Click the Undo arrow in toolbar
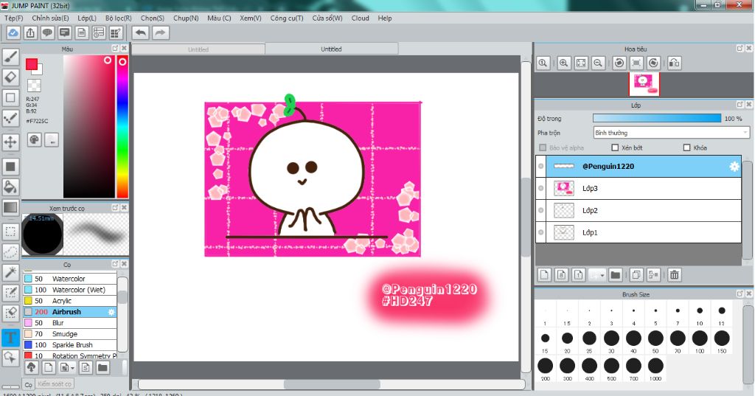The image size is (755, 396). (140, 32)
